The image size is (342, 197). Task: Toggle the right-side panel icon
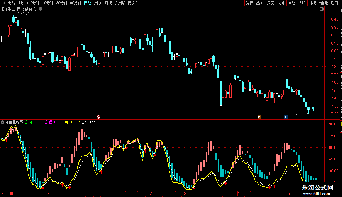click(322, 9)
